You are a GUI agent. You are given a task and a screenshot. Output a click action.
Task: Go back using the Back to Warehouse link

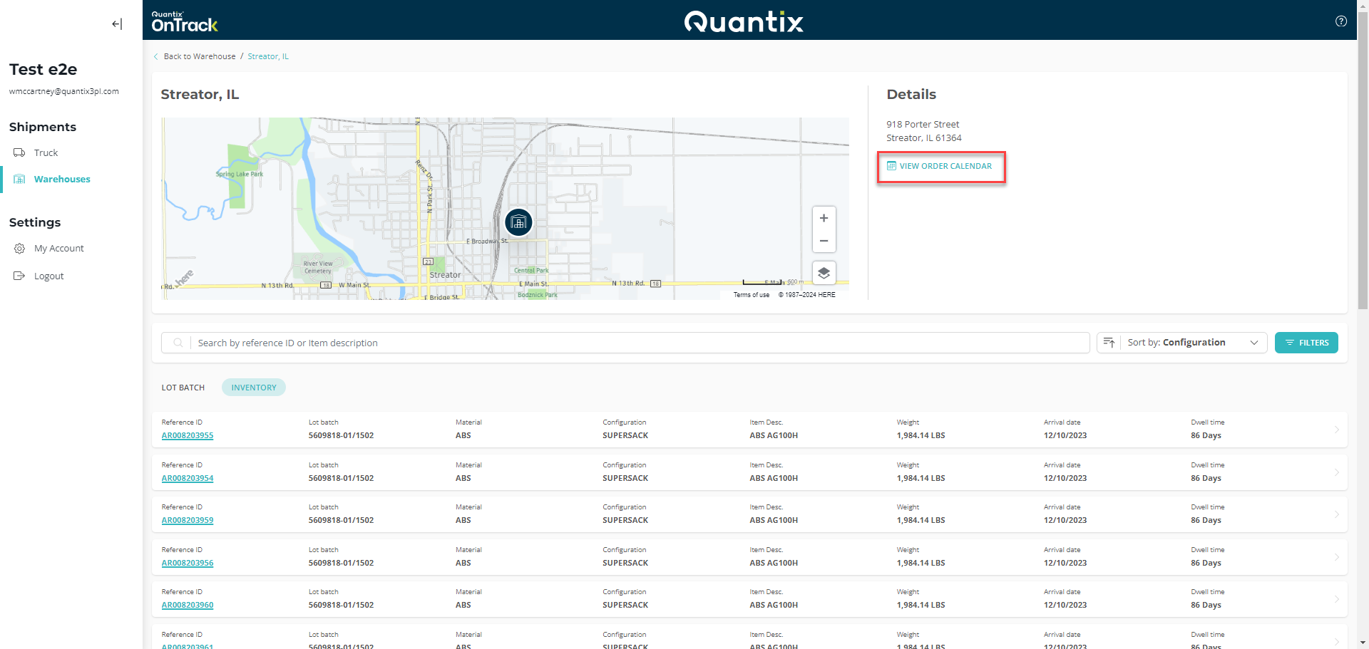click(x=200, y=56)
